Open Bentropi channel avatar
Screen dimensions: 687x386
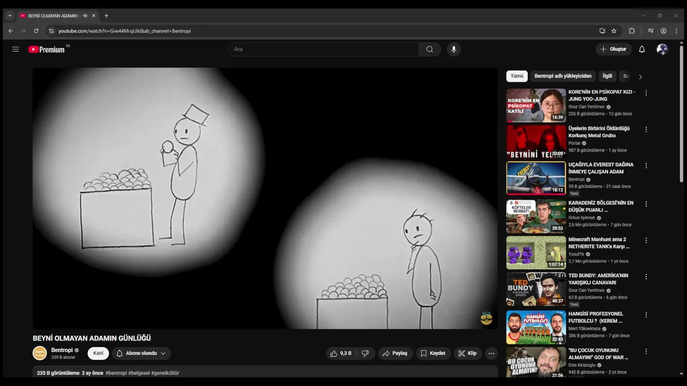click(40, 353)
